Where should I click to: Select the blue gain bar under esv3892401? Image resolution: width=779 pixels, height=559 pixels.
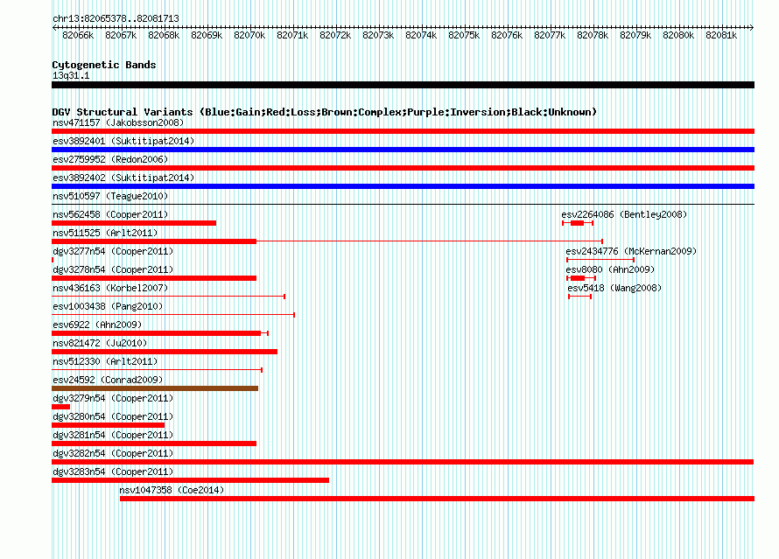pyautogui.click(x=403, y=150)
